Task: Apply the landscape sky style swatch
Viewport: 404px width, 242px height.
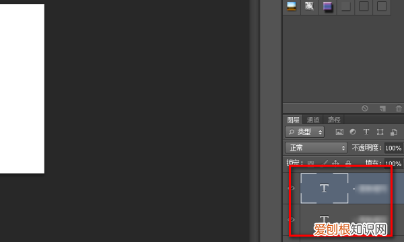Action: pyautogui.click(x=292, y=6)
